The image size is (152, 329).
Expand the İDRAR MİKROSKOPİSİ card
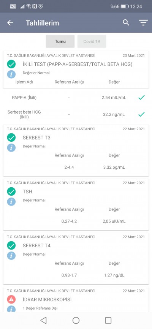click(x=76, y=299)
